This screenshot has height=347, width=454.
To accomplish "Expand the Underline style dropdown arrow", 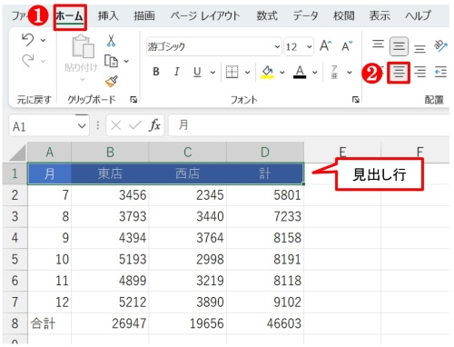I will [212, 73].
